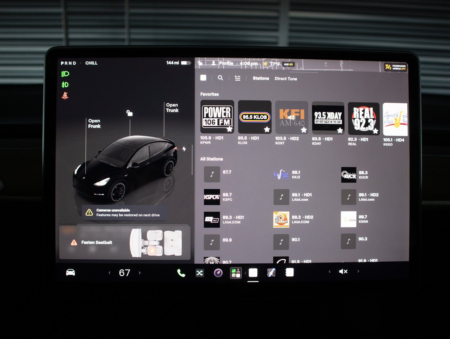Screen dimensions: 450x339
Task: Tap the fog light indicator icon
Action: coord(65,84)
